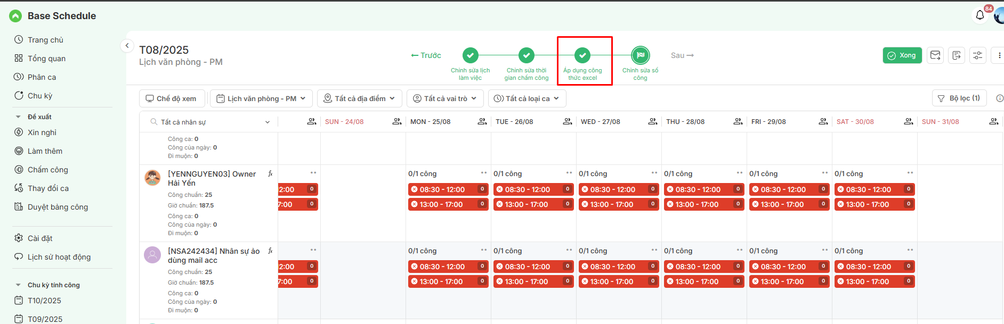Viewport: 1004px width, 324px height.
Task: Click the formula fx icon for Nhân sự ảo
Action: click(x=270, y=251)
